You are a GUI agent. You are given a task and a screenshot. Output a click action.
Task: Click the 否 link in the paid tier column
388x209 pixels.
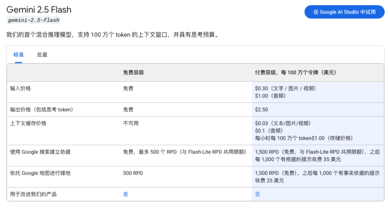point(258,194)
